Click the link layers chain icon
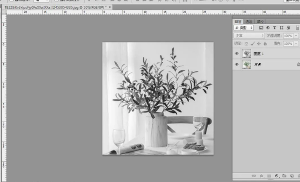The image size is (300, 182). coord(254,176)
